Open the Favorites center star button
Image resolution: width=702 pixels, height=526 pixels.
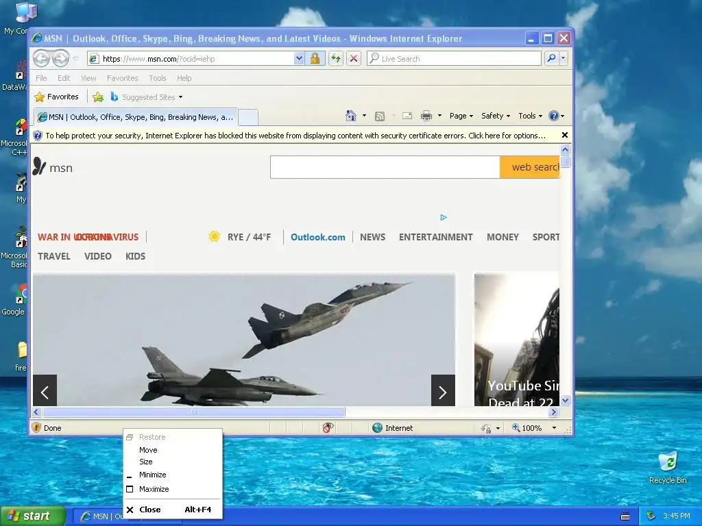pos(56,97)
